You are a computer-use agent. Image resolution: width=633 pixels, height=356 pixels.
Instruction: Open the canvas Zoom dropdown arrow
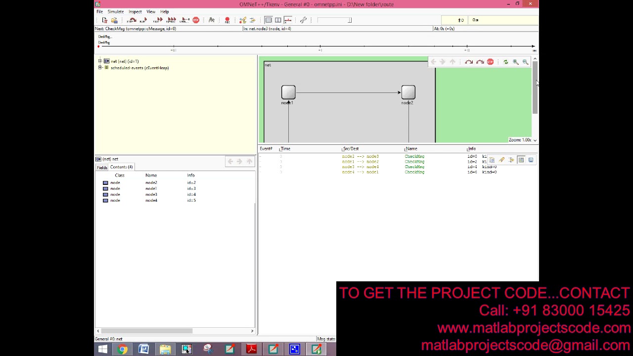coord(535,140)
